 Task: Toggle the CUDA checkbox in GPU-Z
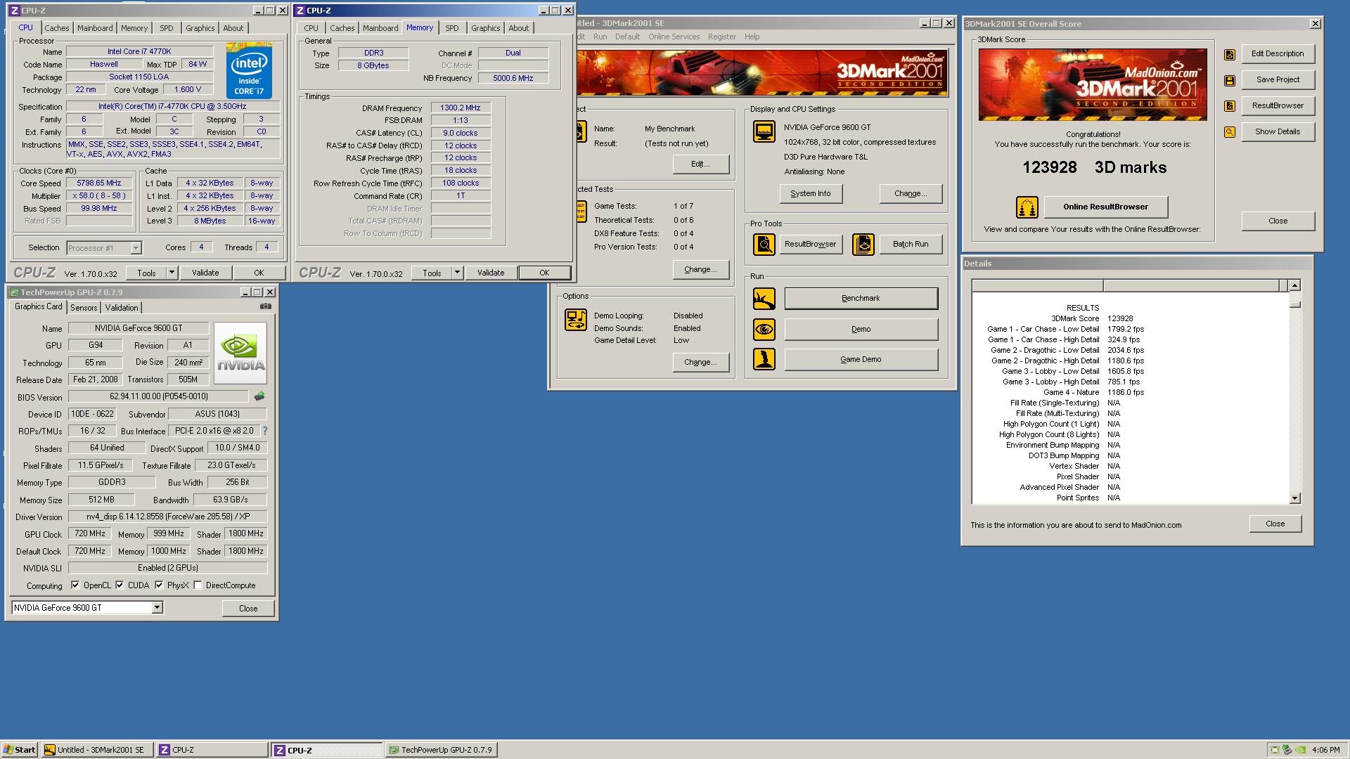pos(120,585)
